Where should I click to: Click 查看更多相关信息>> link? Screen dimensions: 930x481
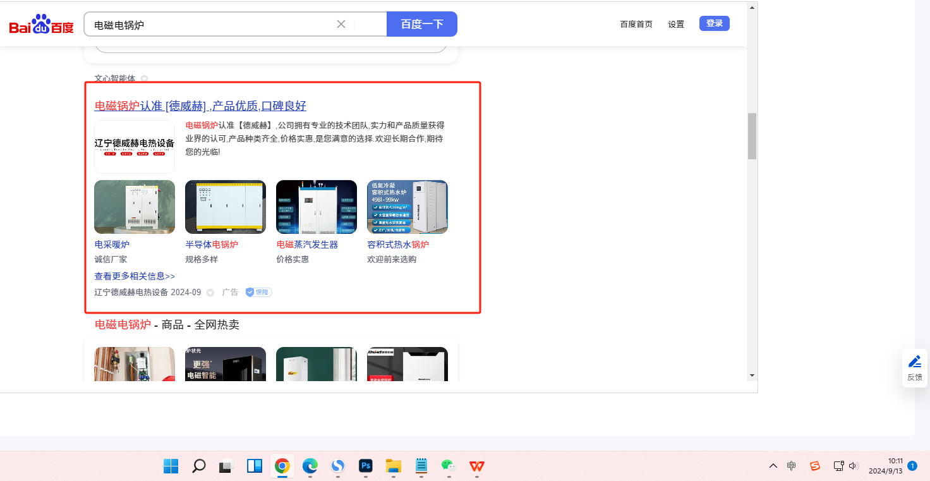tap(135, 276)
